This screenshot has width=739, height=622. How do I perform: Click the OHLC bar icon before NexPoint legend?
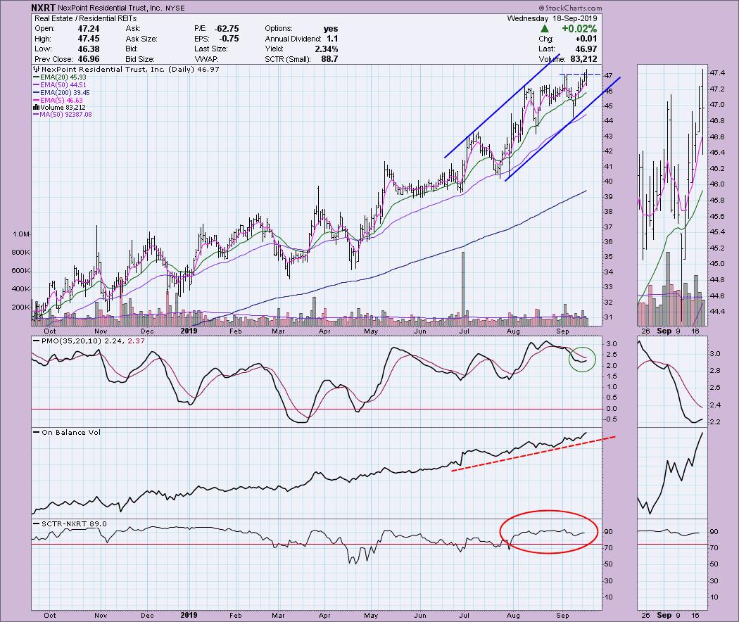[34, 70]
